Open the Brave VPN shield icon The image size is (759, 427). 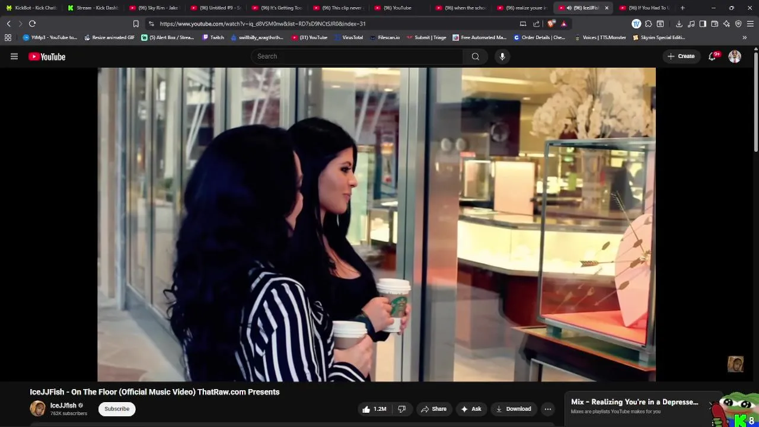point(738,24)
